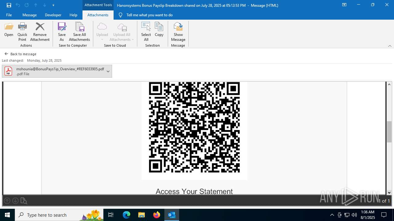
Task: Click the Redo arrow in title bar
Action: (x=27, y=5)
